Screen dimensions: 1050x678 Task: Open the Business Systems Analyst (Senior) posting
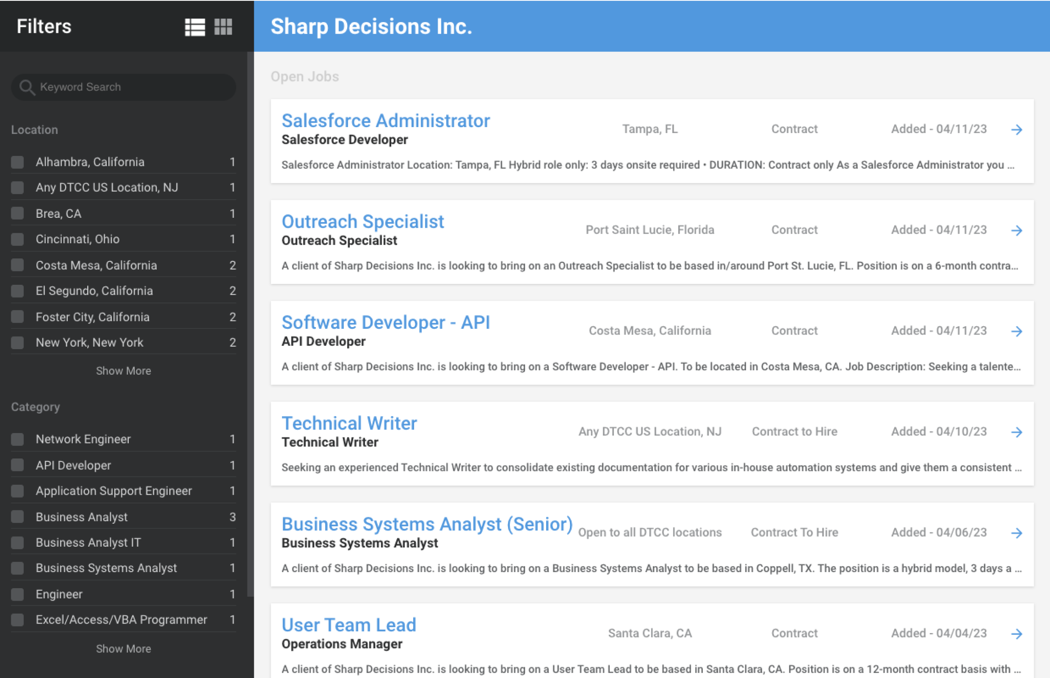[x=427, y=523]
